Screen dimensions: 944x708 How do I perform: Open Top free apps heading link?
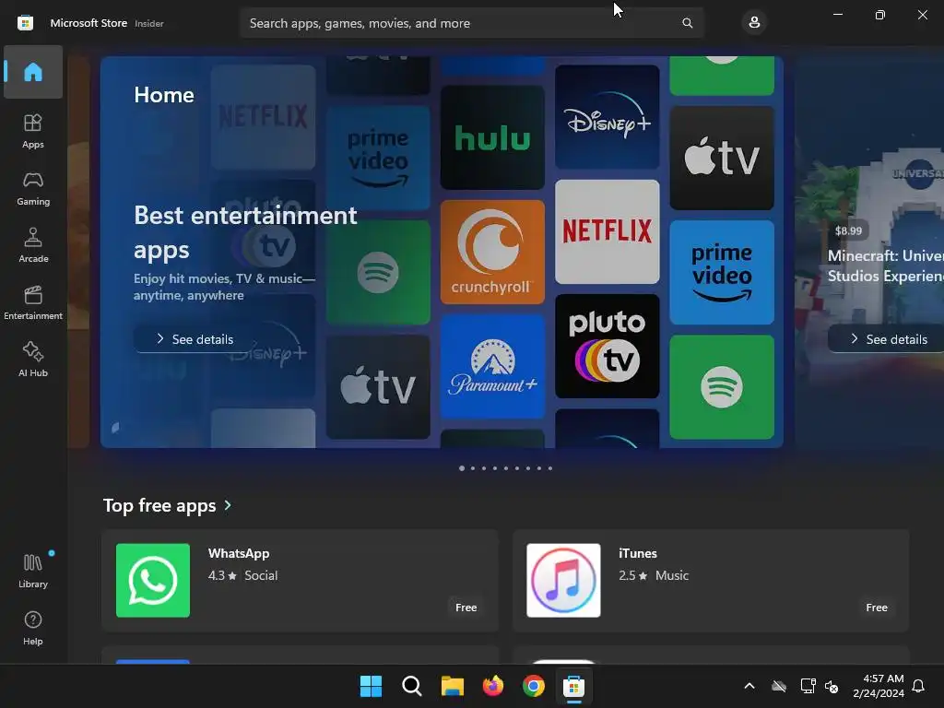[159, 505]
